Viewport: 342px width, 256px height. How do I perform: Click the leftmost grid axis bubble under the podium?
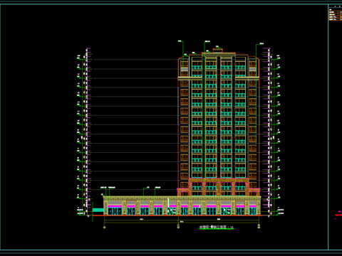[x=104, y=228]
